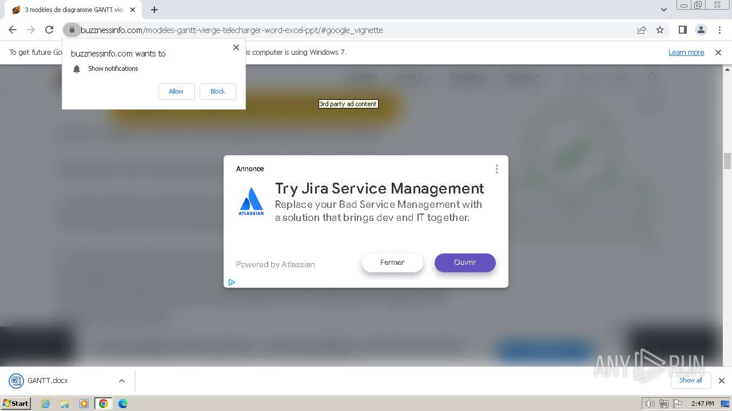
Task: Open the tab search chevron
Action: click(x=664, y=10)
